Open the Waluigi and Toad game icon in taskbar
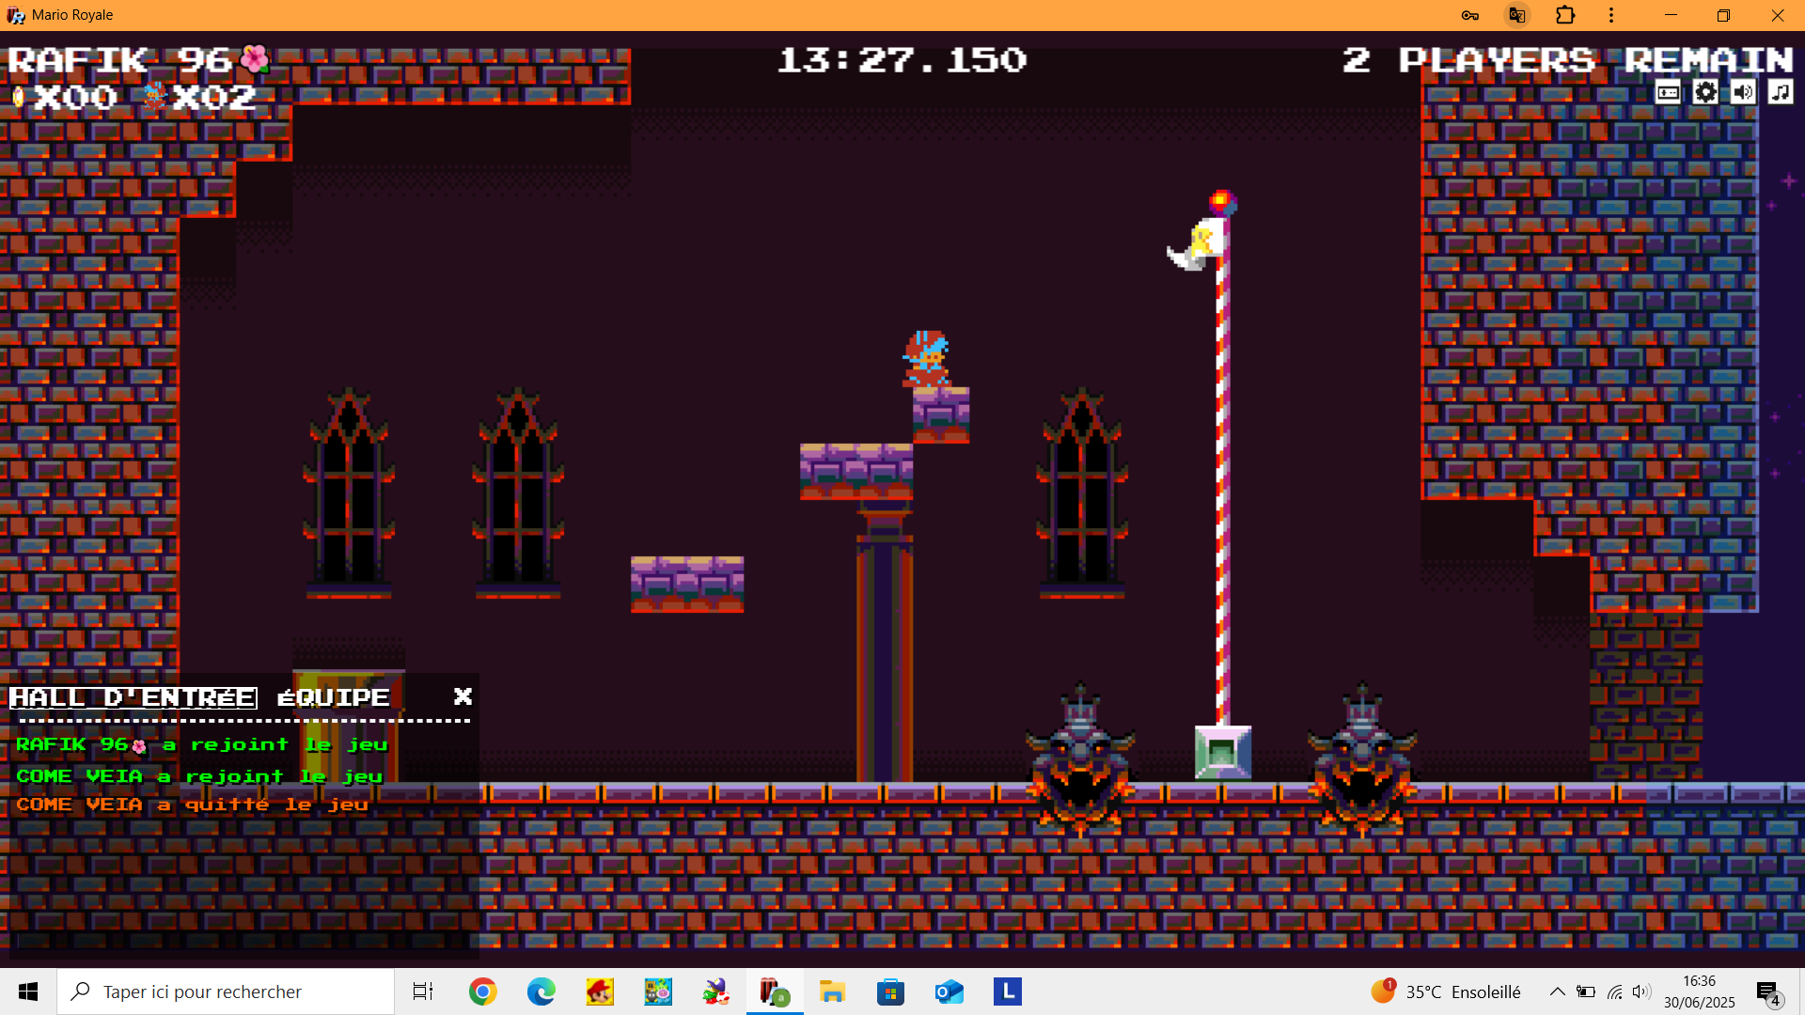1805x1015 pixels. pos(716,992)
